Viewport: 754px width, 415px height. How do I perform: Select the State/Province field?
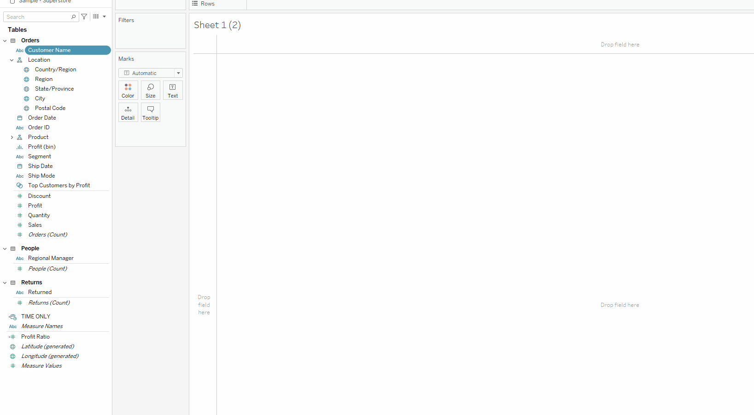pos(54,89)
